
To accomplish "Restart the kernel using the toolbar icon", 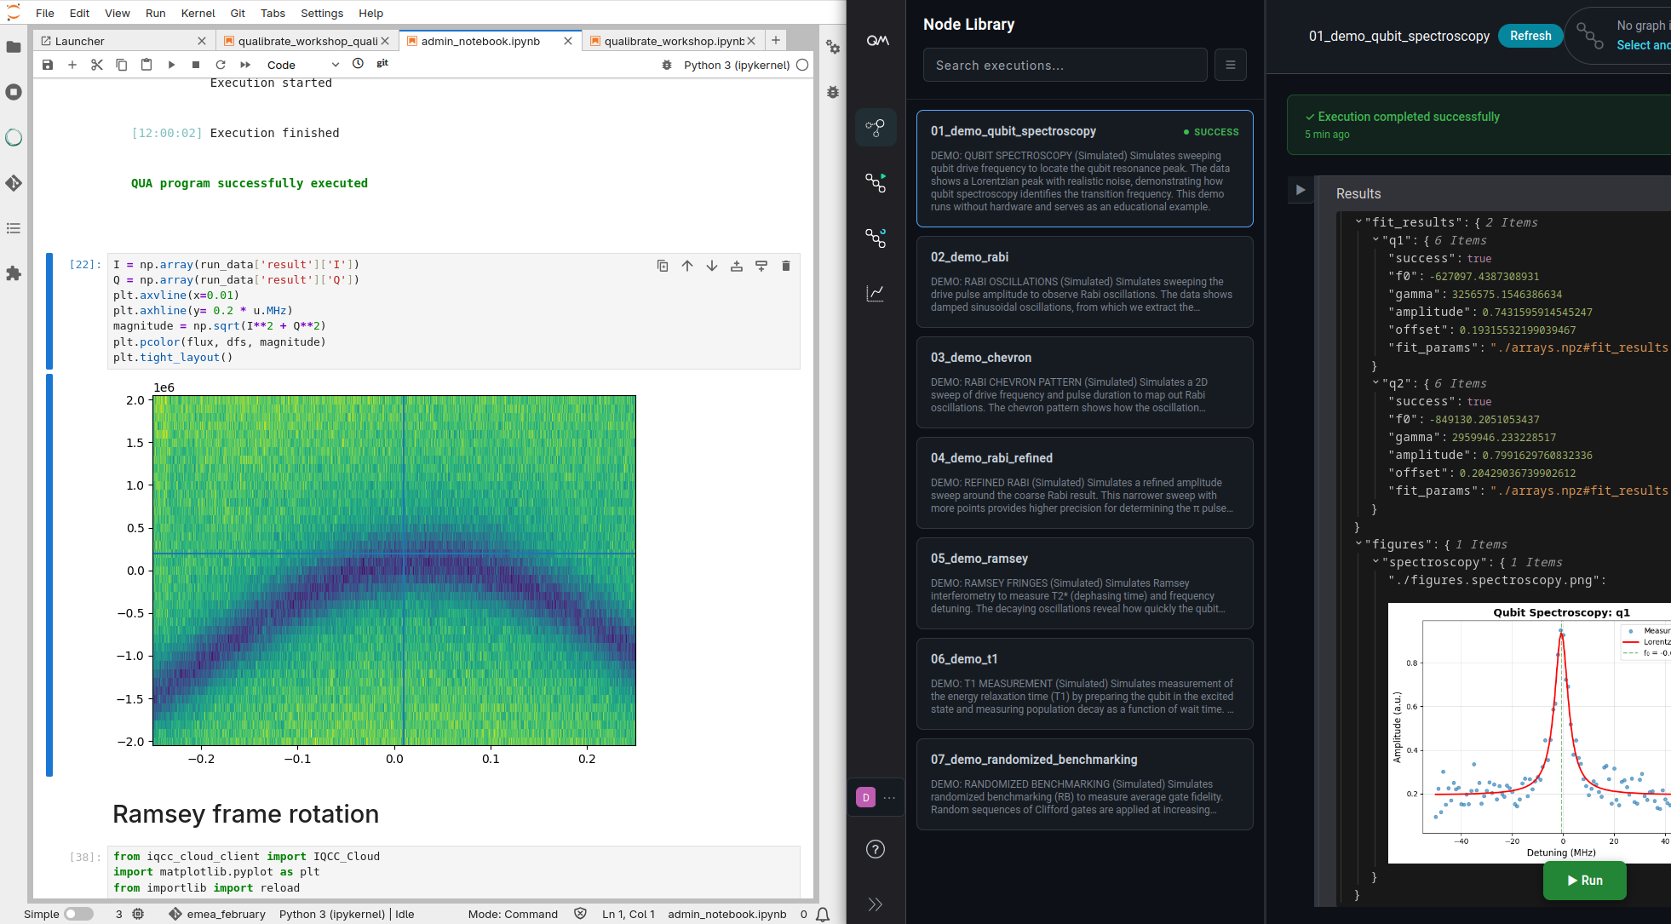I will [221, 65].
